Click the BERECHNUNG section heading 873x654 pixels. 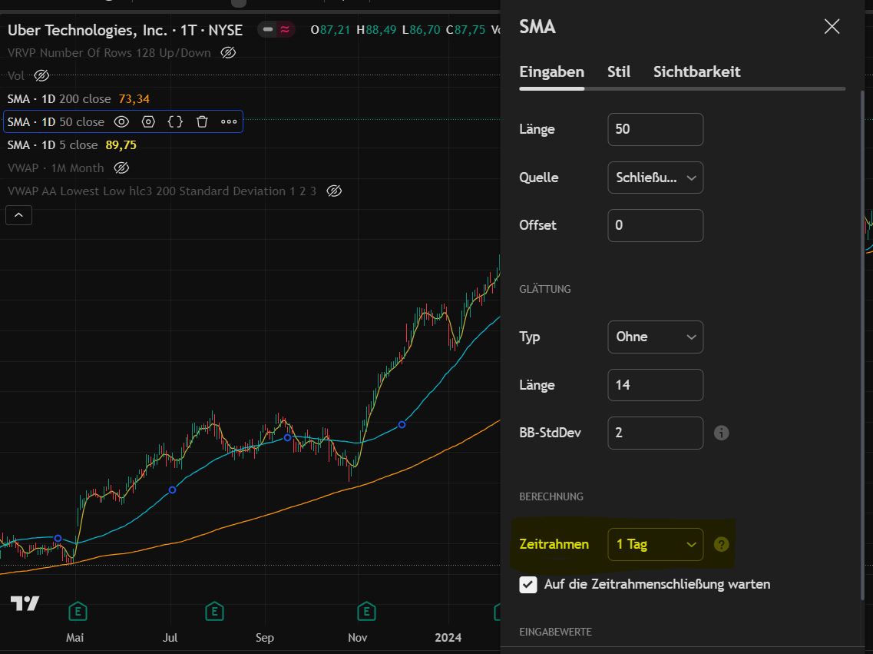551,496
